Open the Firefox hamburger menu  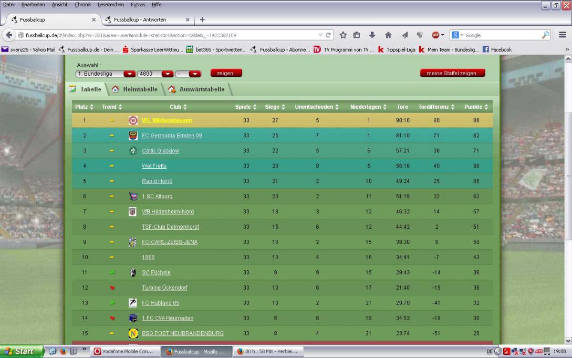pos(562,35)
